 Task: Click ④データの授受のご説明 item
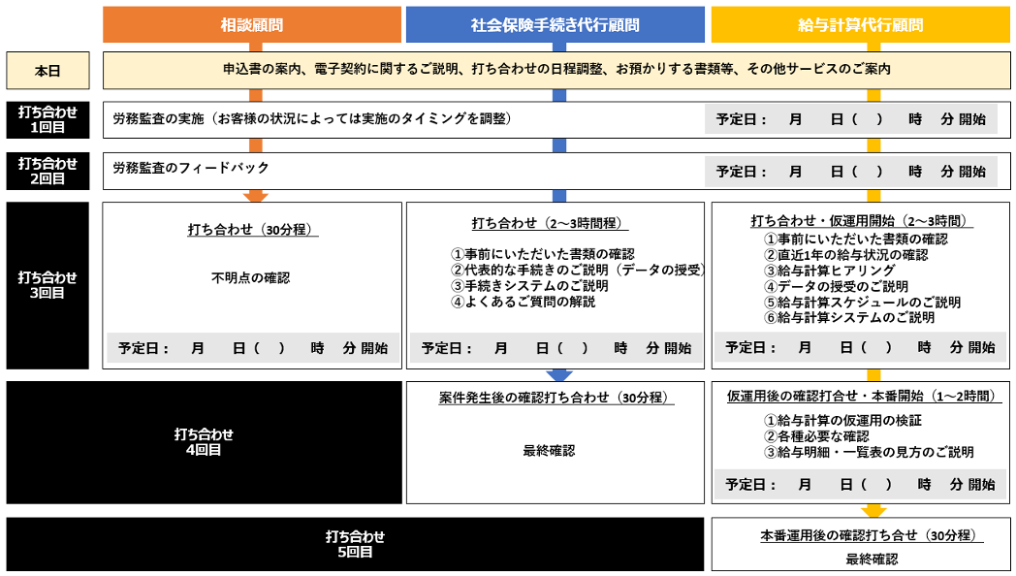[x=836, y=286]
